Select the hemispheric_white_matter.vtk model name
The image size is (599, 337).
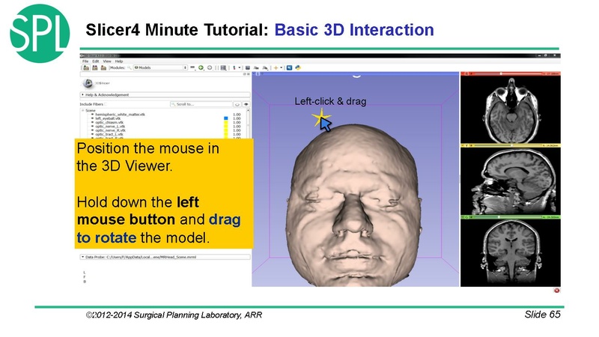click(x=121, y=115)
